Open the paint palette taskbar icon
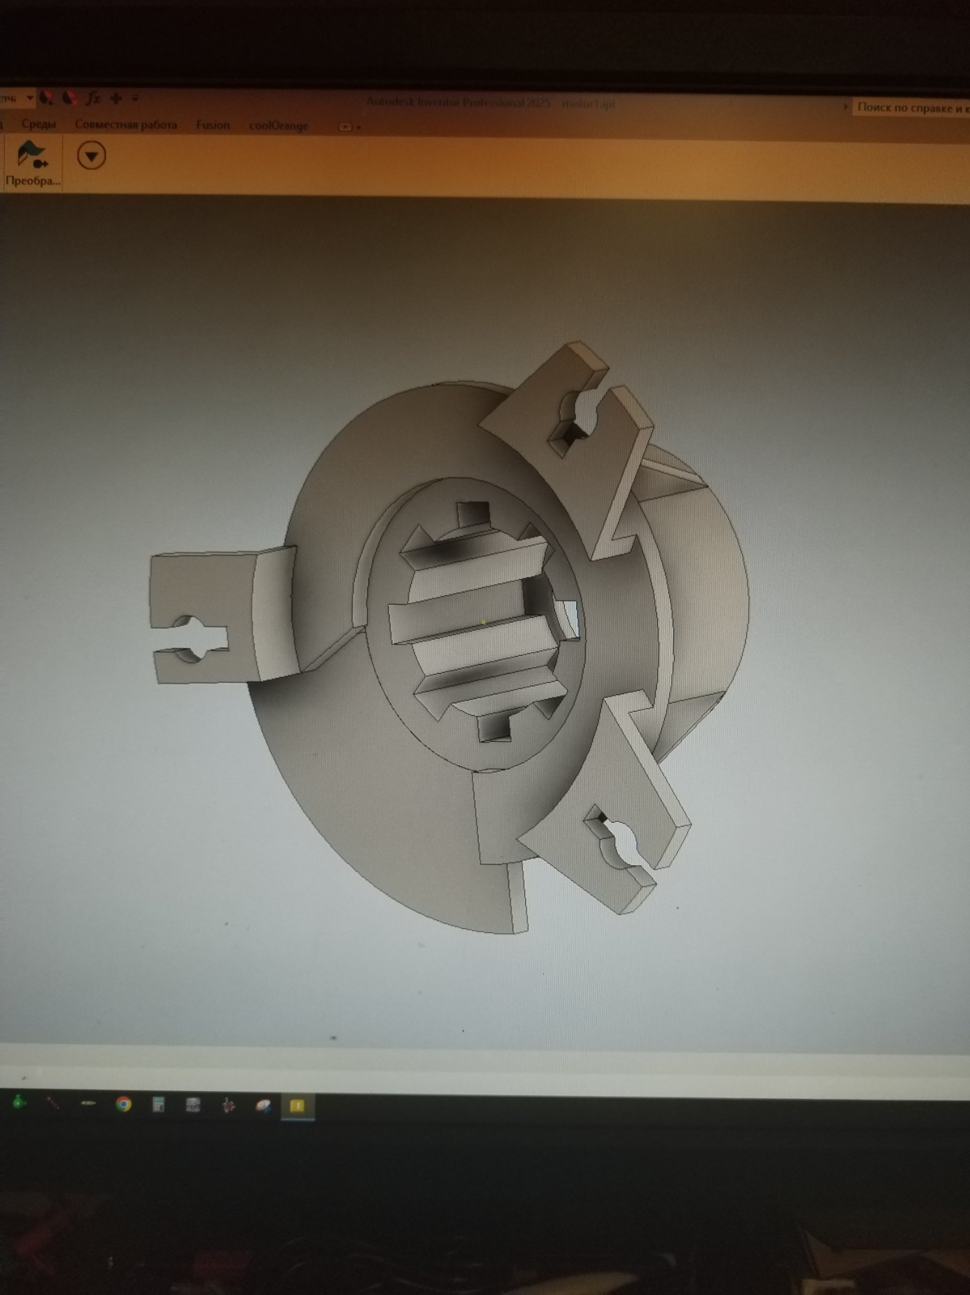This screenshot has width=970, height=1295. point(263,1106)
